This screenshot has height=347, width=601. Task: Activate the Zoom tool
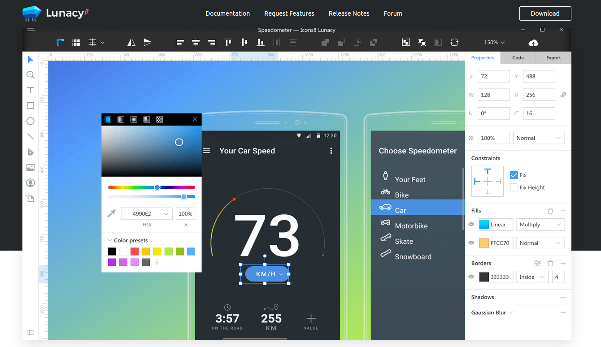[x=30, y=74]
